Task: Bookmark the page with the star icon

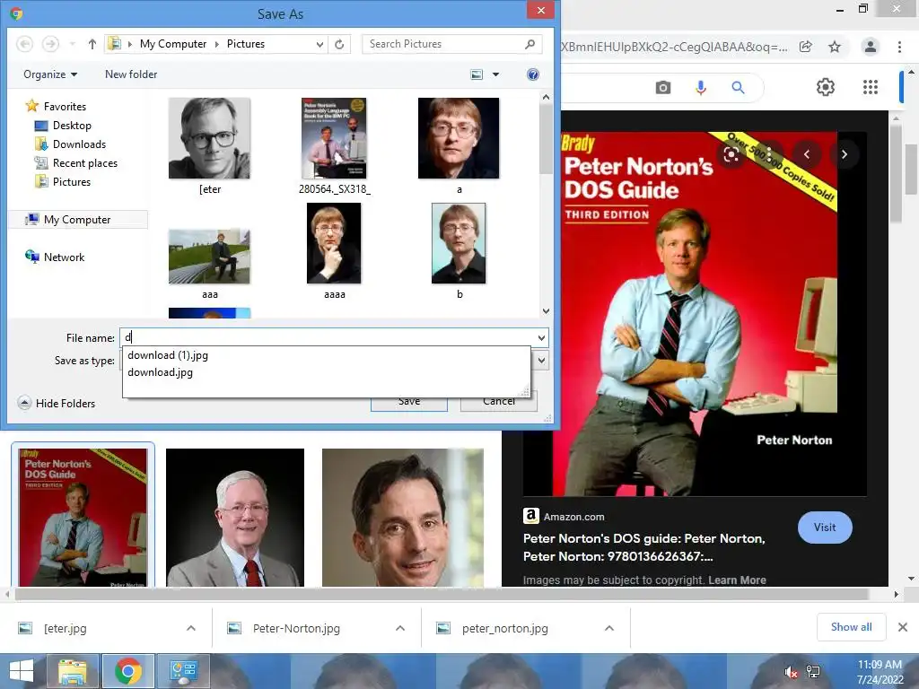Action: (835, 47)
